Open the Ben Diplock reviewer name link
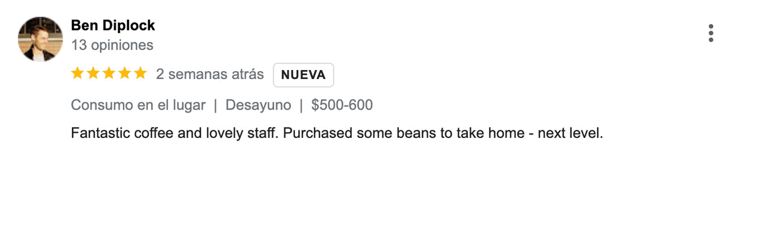This screenshot has height=236, width=765. point(113,25)
